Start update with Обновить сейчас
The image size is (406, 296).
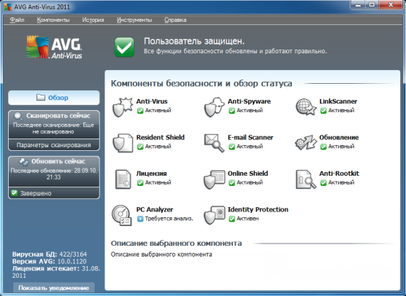[54, 171]
